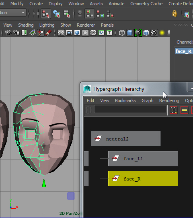Open the Renderer panel menu
Screen dimensions: 193x218
click(x=86, y=25)
